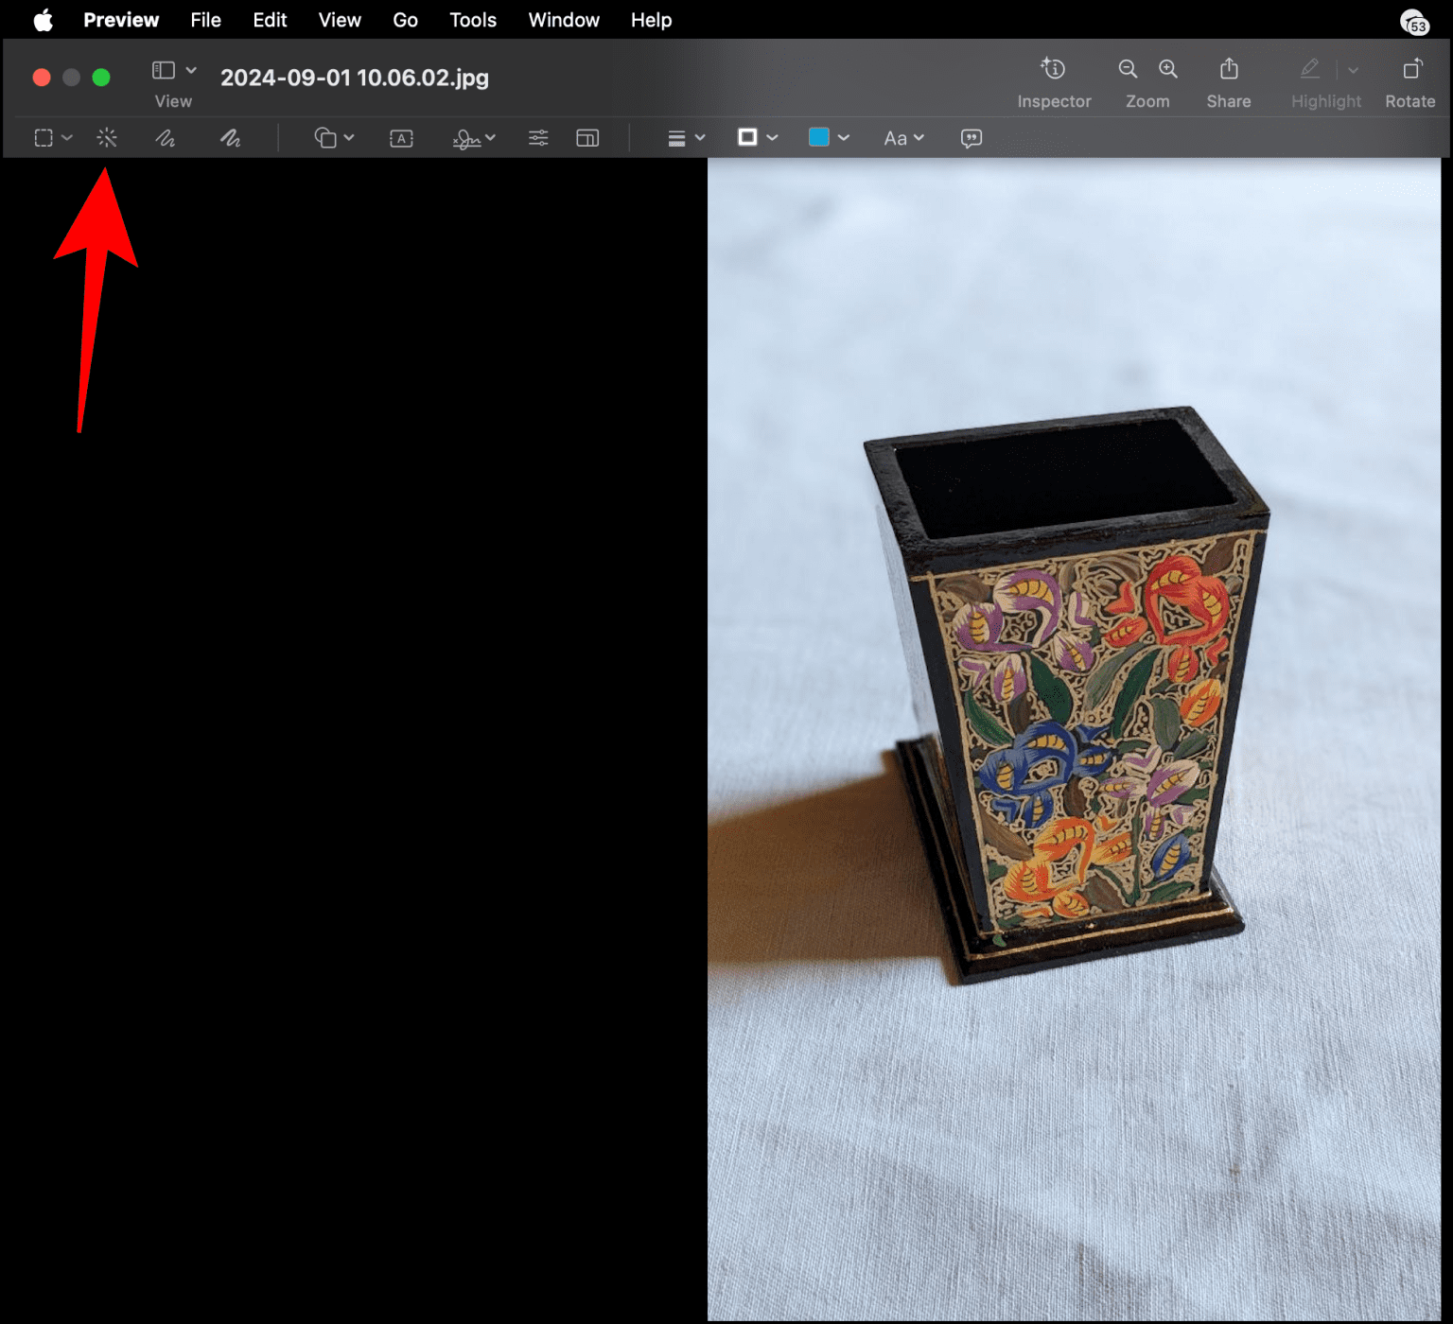The image size is (1453, 1324).
Task: Open the View menu
Action: point(339,19)
